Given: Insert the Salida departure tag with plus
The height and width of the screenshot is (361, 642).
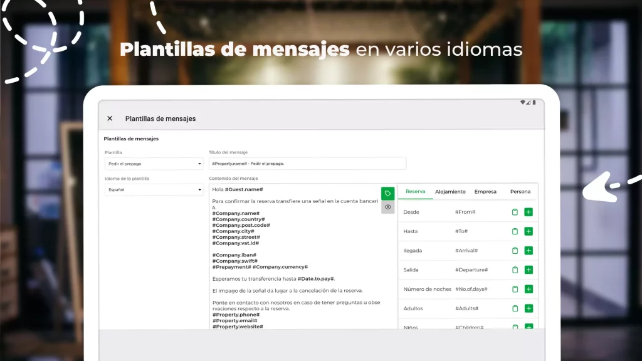Looking at the screenshot, I should click(x=529, y=270).
